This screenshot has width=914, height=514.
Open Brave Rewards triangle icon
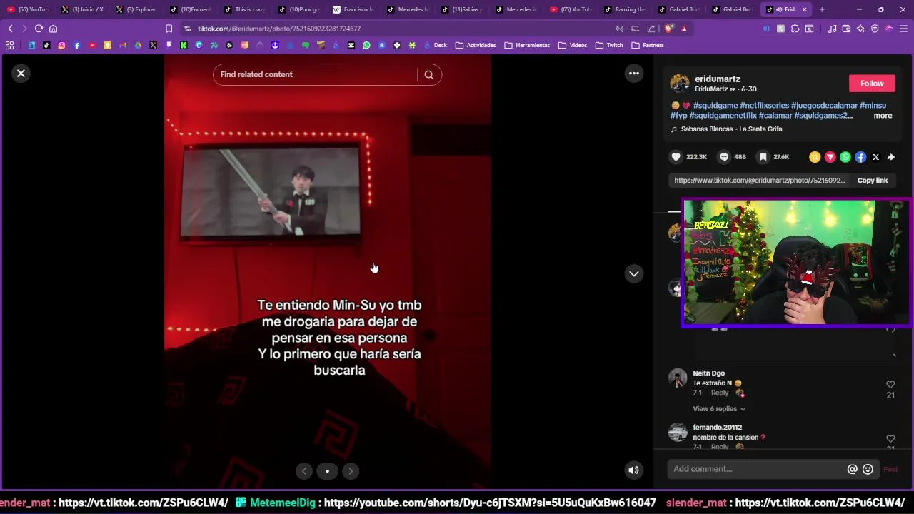click(684, 29)
